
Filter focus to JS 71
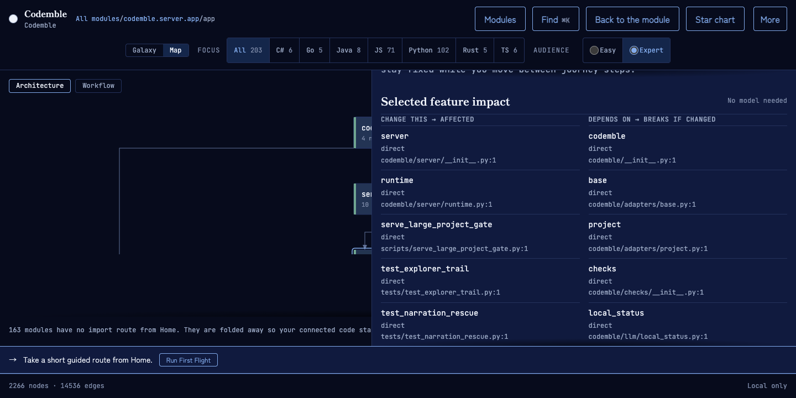click(x=385, y=50)
